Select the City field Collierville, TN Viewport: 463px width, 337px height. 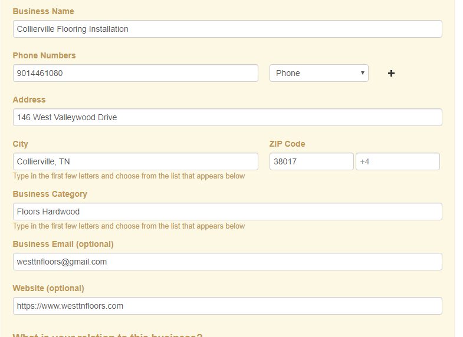(x=136, y=161)
